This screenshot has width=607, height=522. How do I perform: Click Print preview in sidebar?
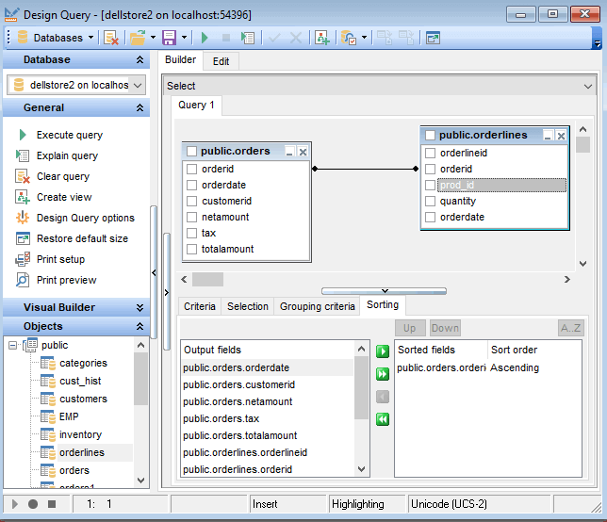[66, 280]
